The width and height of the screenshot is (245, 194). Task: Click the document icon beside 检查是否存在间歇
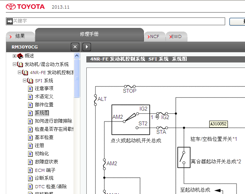30,129
